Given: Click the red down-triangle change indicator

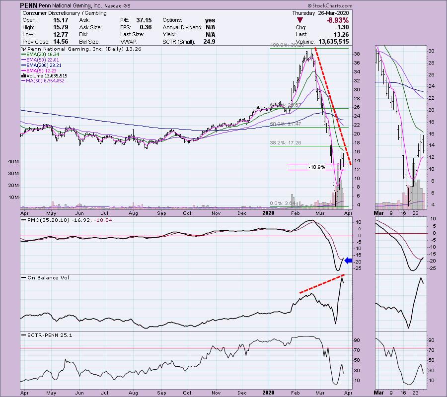Looking at the screenshot, I should tap(299, 20).
